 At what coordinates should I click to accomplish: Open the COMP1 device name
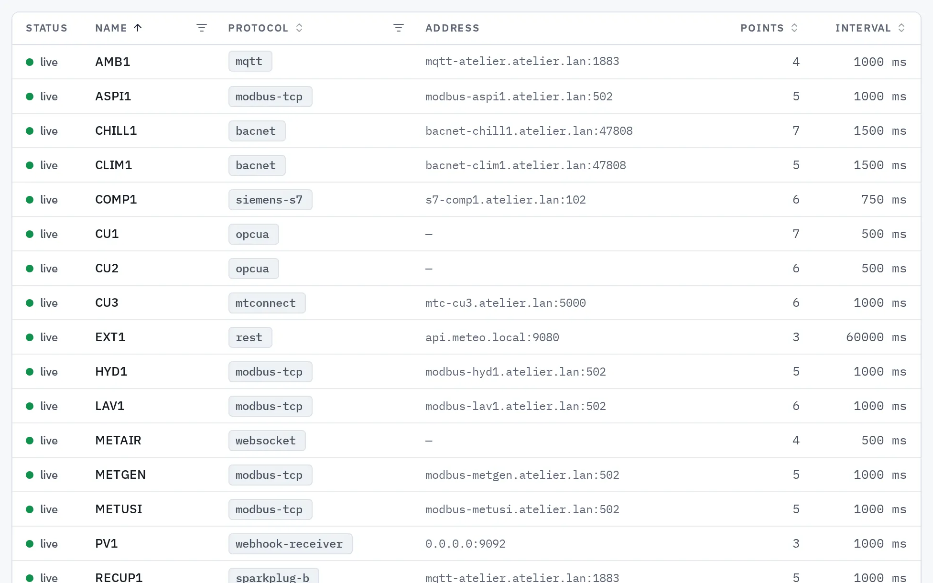coord(116,199)
